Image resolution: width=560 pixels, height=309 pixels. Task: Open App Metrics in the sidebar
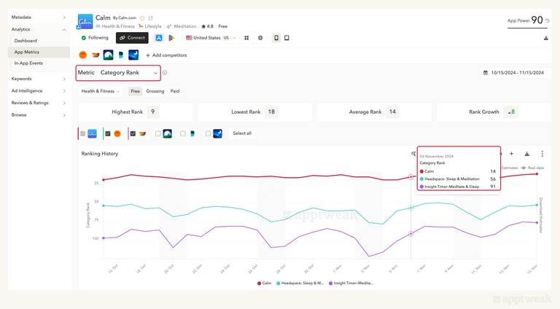click(39, 52)
